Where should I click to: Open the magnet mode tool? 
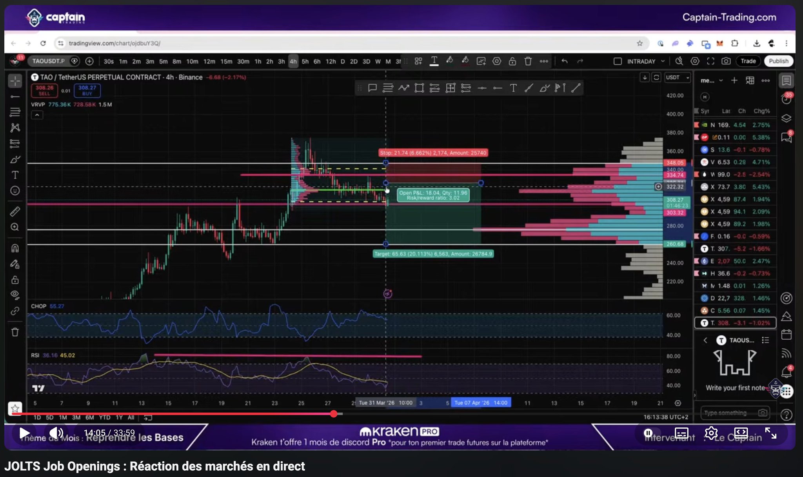[x=15, y=248]
